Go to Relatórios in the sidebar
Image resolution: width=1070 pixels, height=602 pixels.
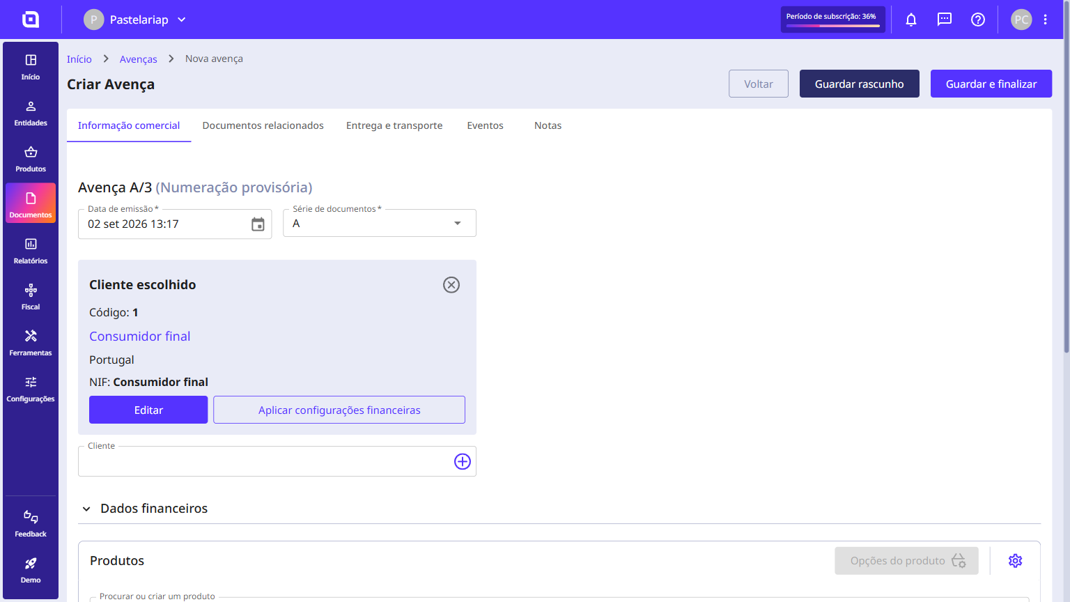(31, 252)
